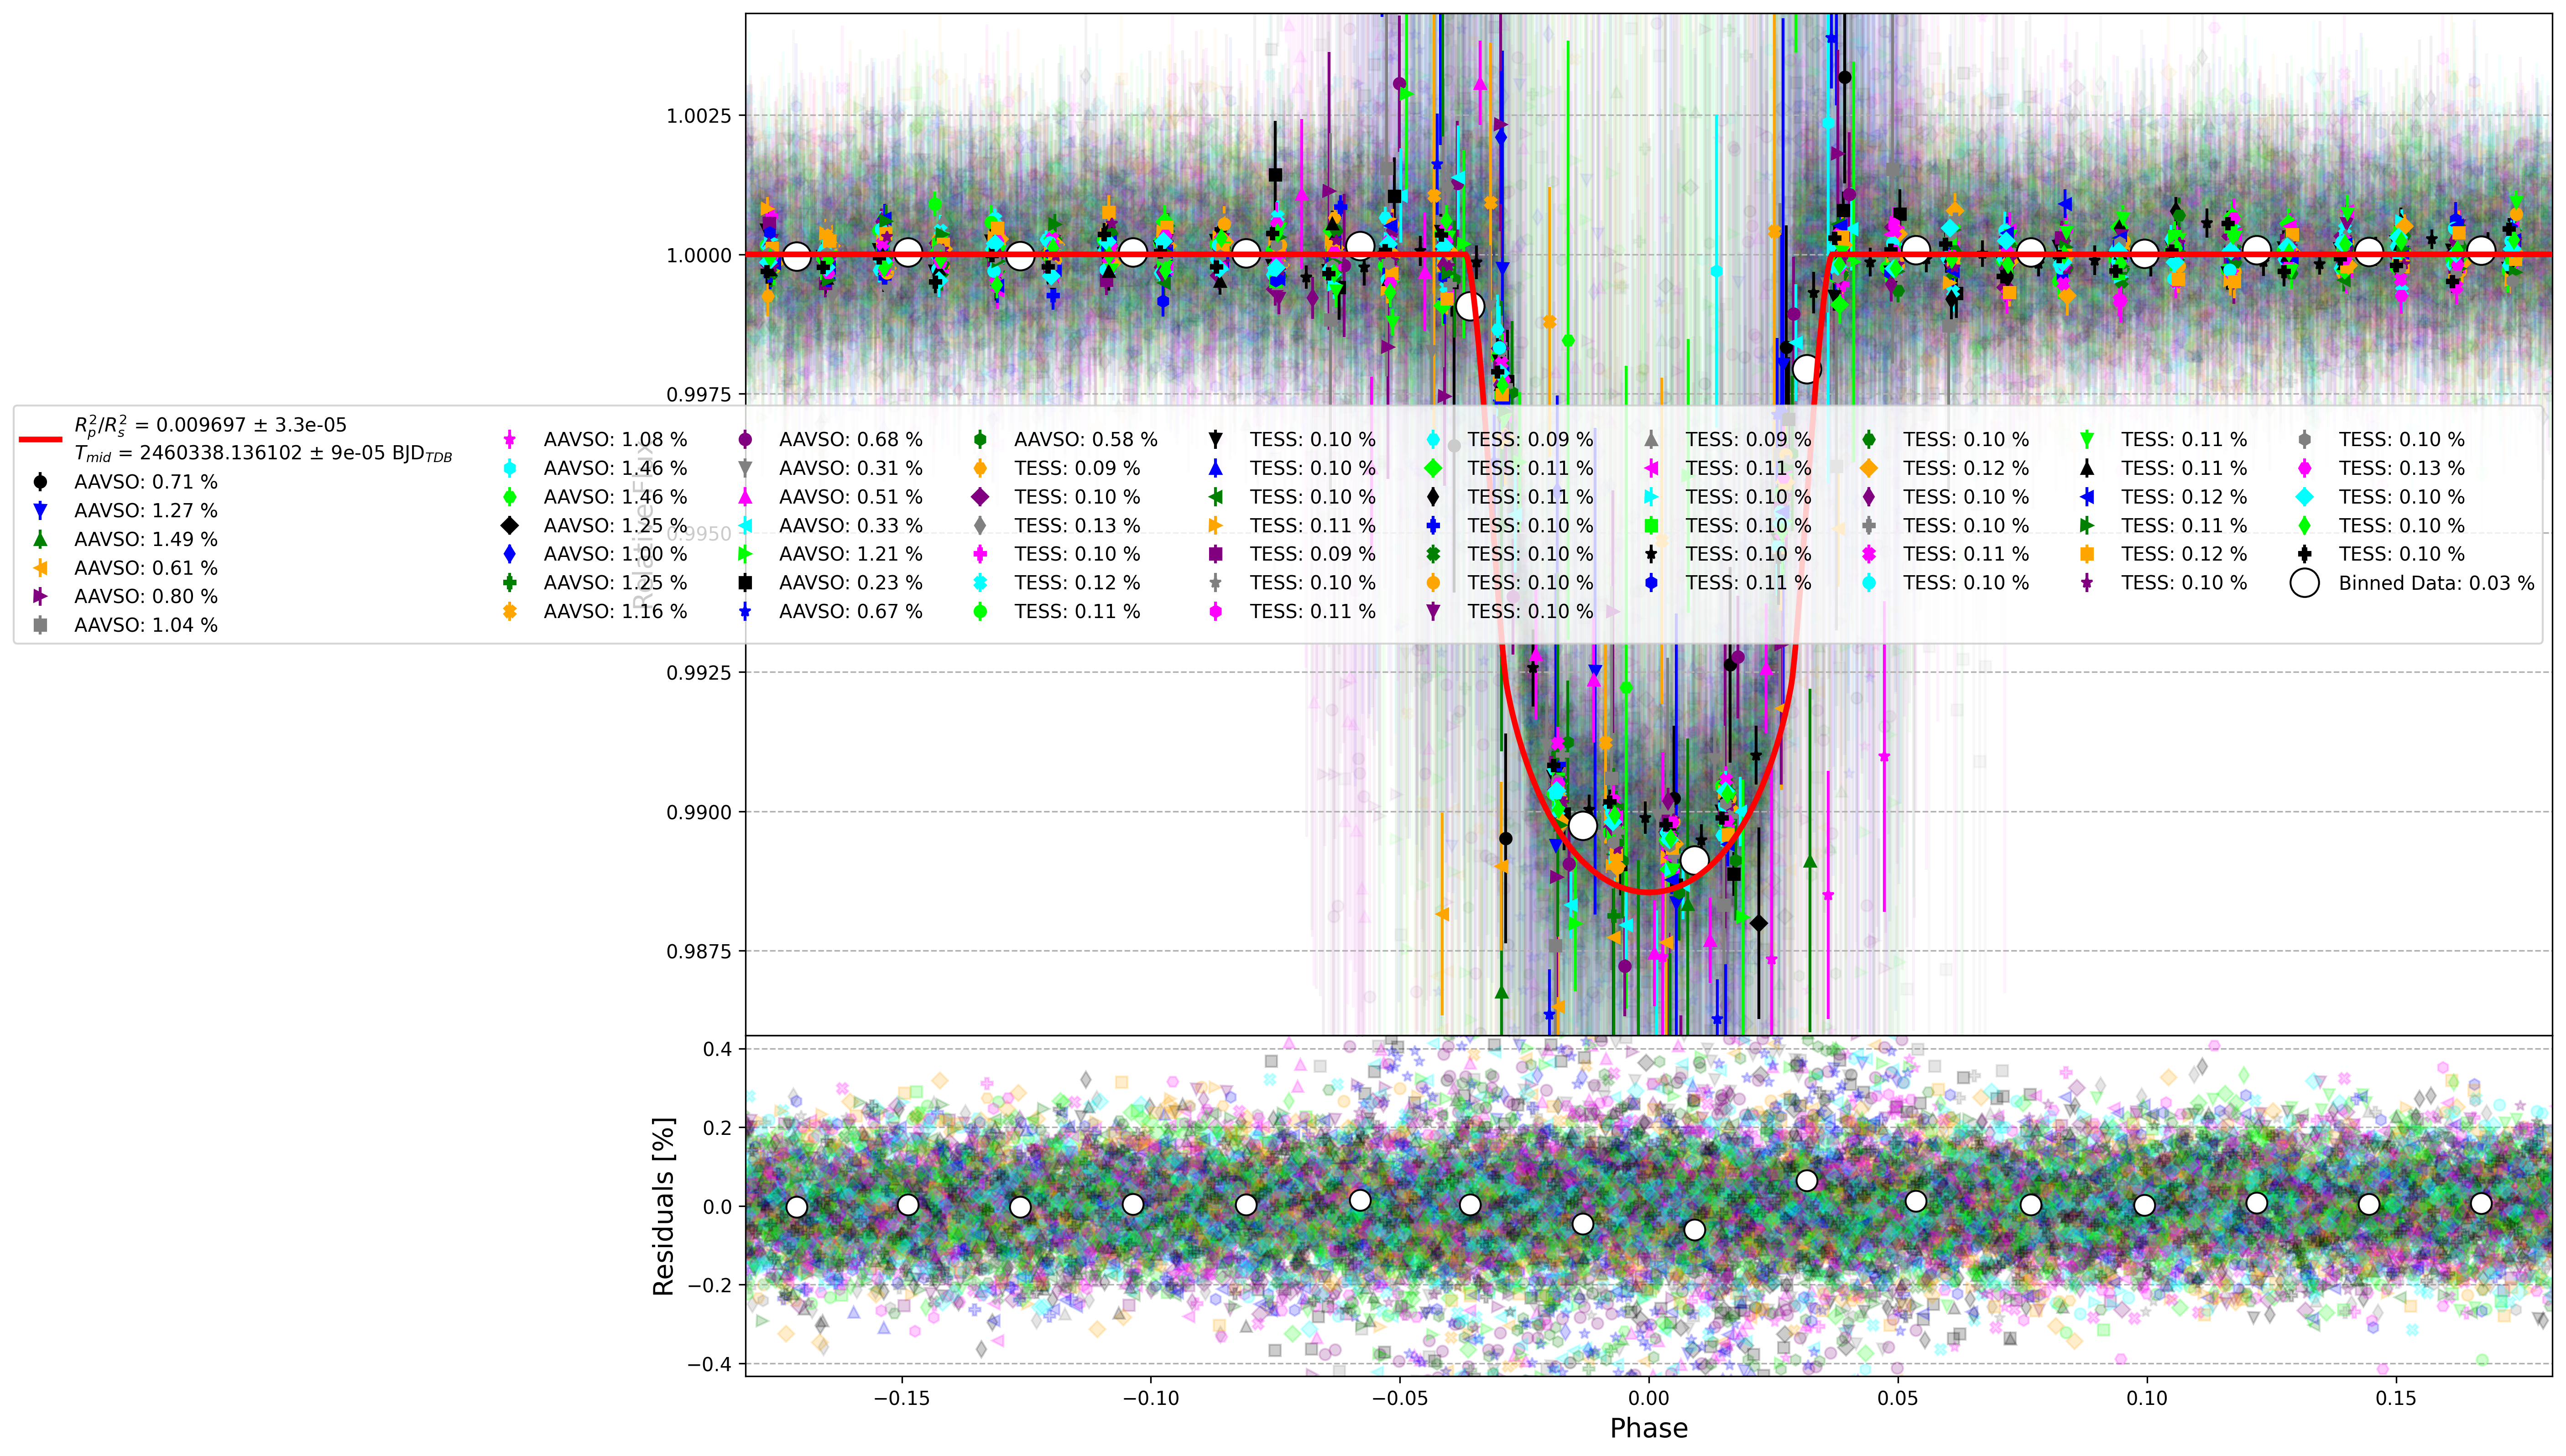This screenshot has height=1456, width=2566.
Task: Click the residuals tick label '−0.4'
Action: (709, 1364)
